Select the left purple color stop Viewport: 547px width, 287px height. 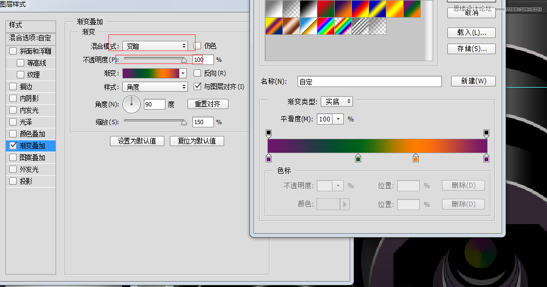[x=268, y=158]
